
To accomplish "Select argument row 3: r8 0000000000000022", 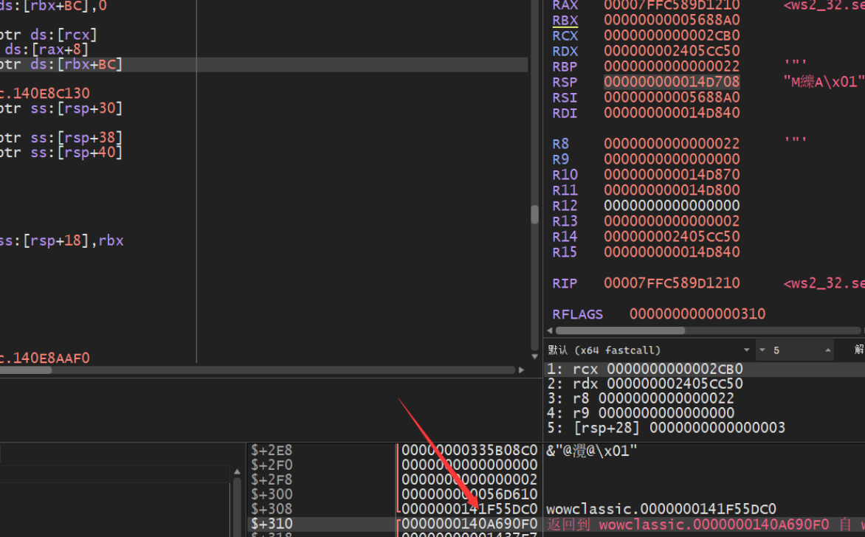I will 704,398.
